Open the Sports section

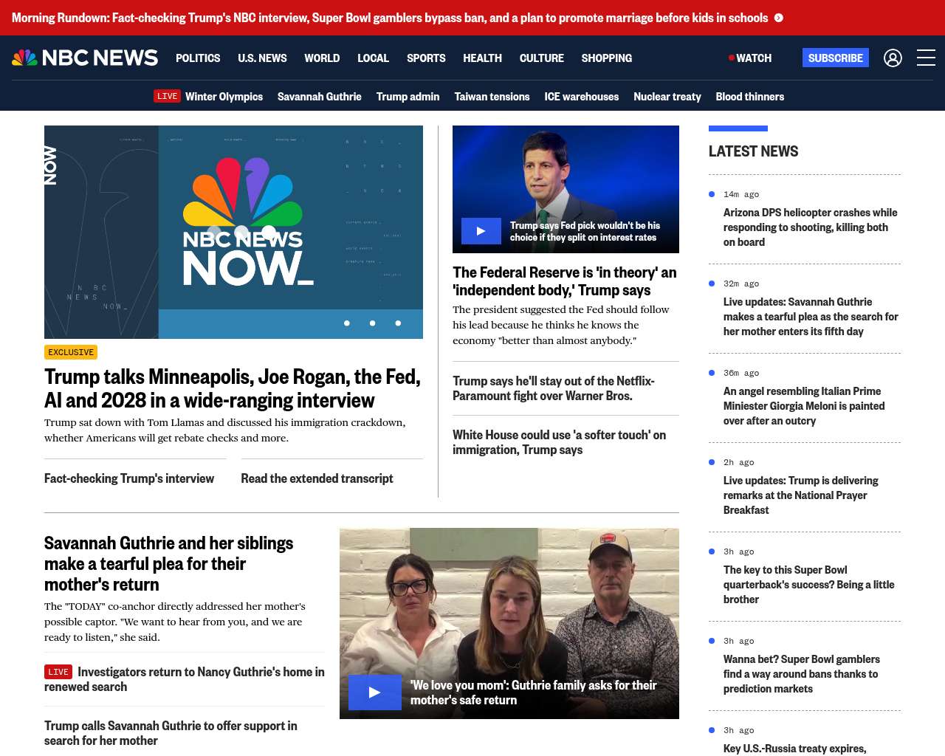426,58
